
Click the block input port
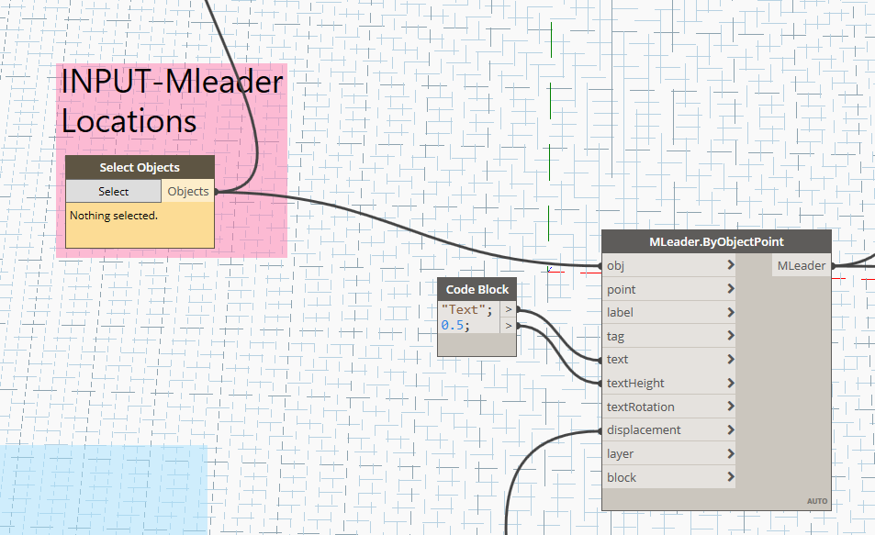coord(668,477)
